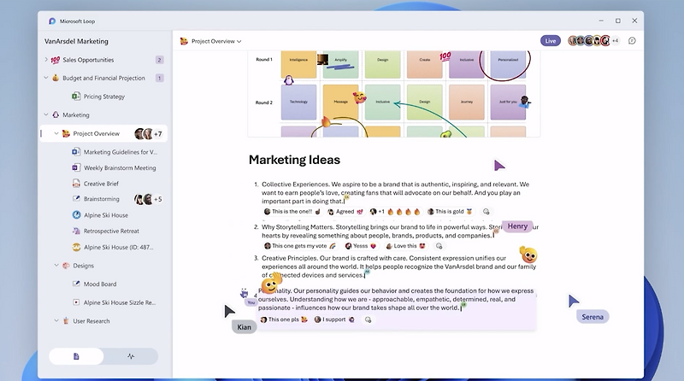The width and height of the screenshot is (684, 381).
Task: Open Alpine Ski House Sizzle Re... video
Action: (120, 302)
